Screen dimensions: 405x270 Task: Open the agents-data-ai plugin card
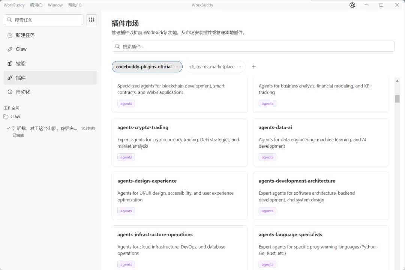click(x=321, y=142)
